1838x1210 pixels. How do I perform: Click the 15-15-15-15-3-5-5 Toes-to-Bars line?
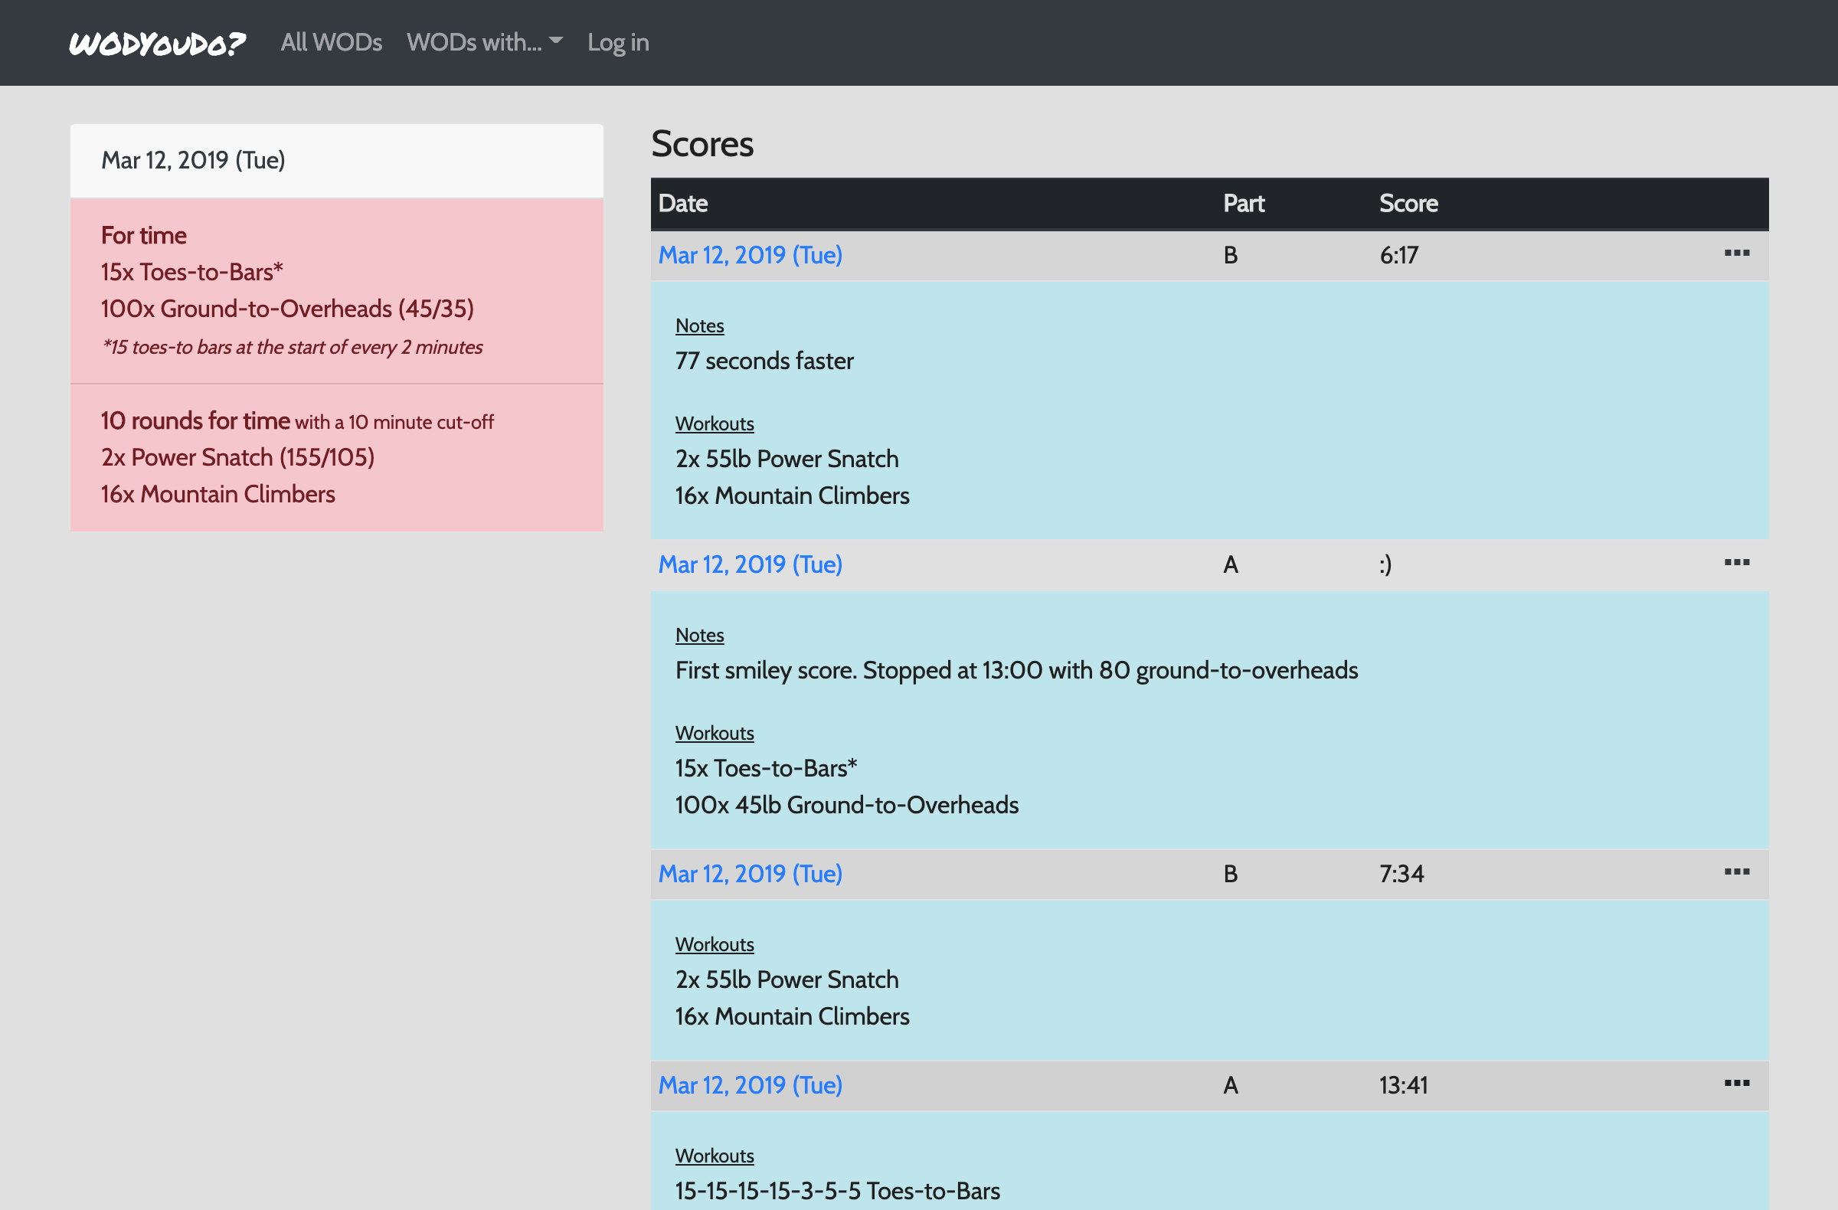pos(837,1191)
